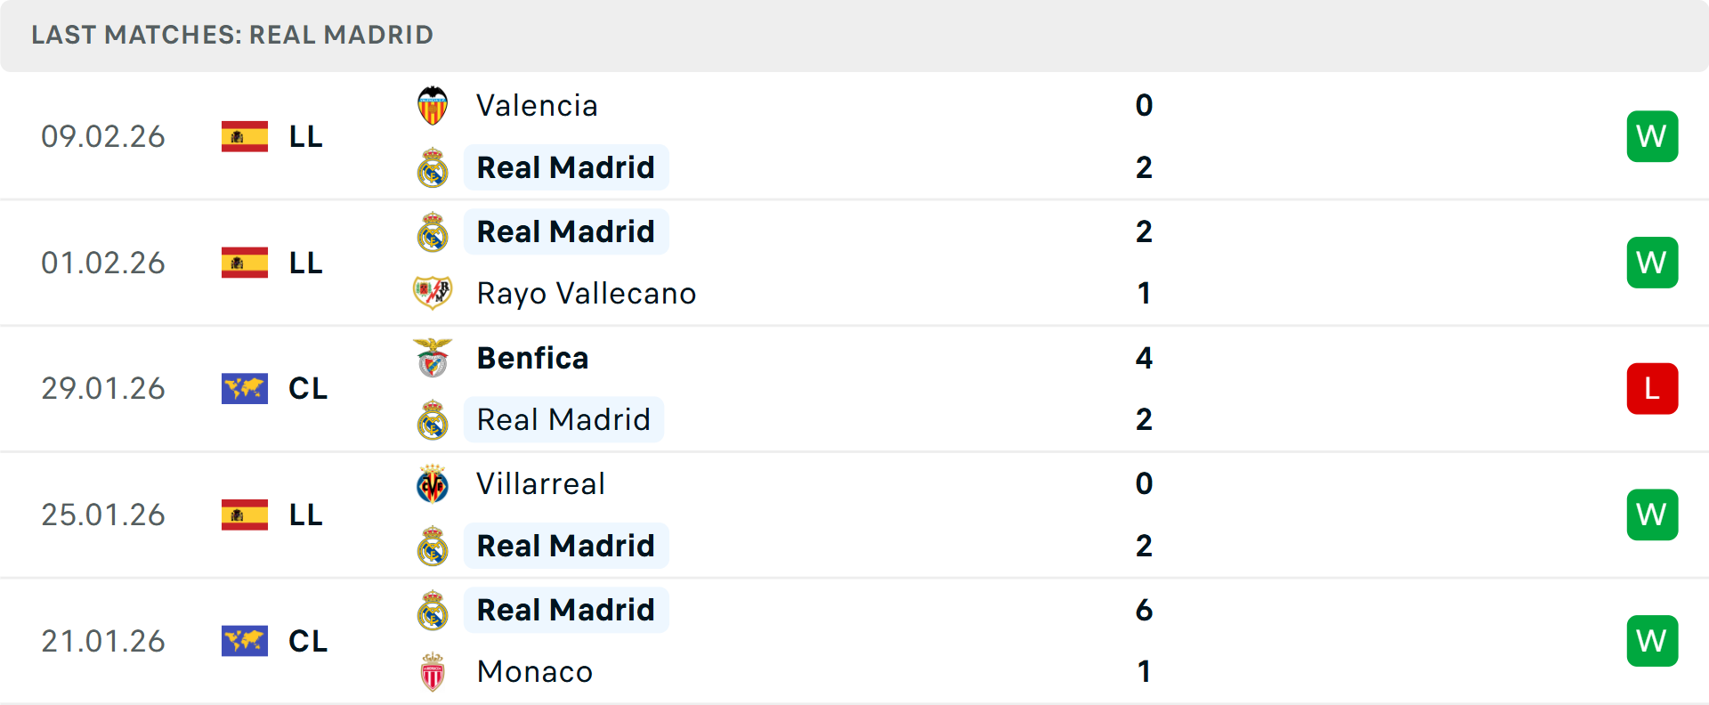
Task: Open the Real Madrid team name link
Action: click(x=566, y=167)
